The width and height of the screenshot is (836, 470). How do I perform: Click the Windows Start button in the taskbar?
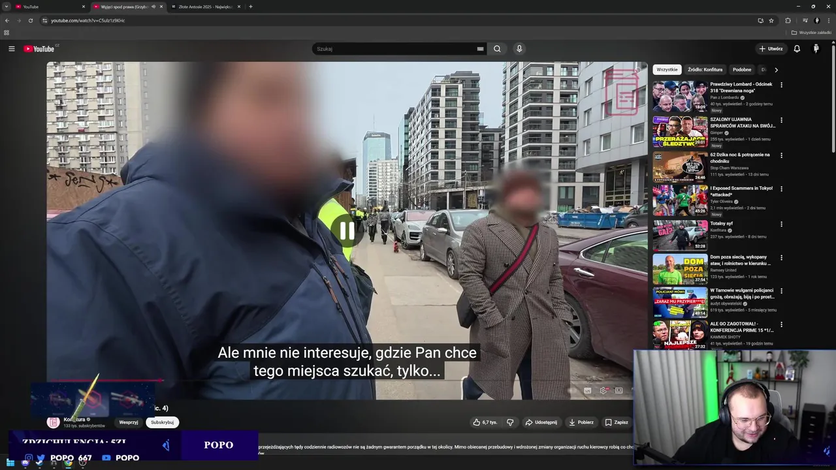10,463
